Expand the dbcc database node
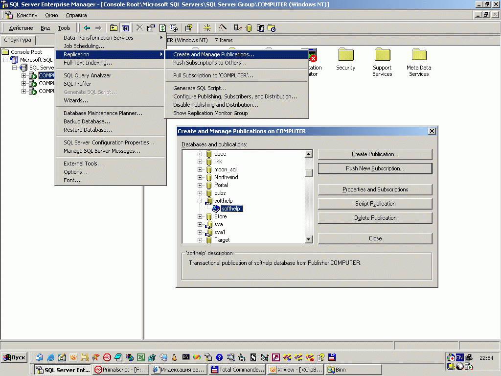 200,154
